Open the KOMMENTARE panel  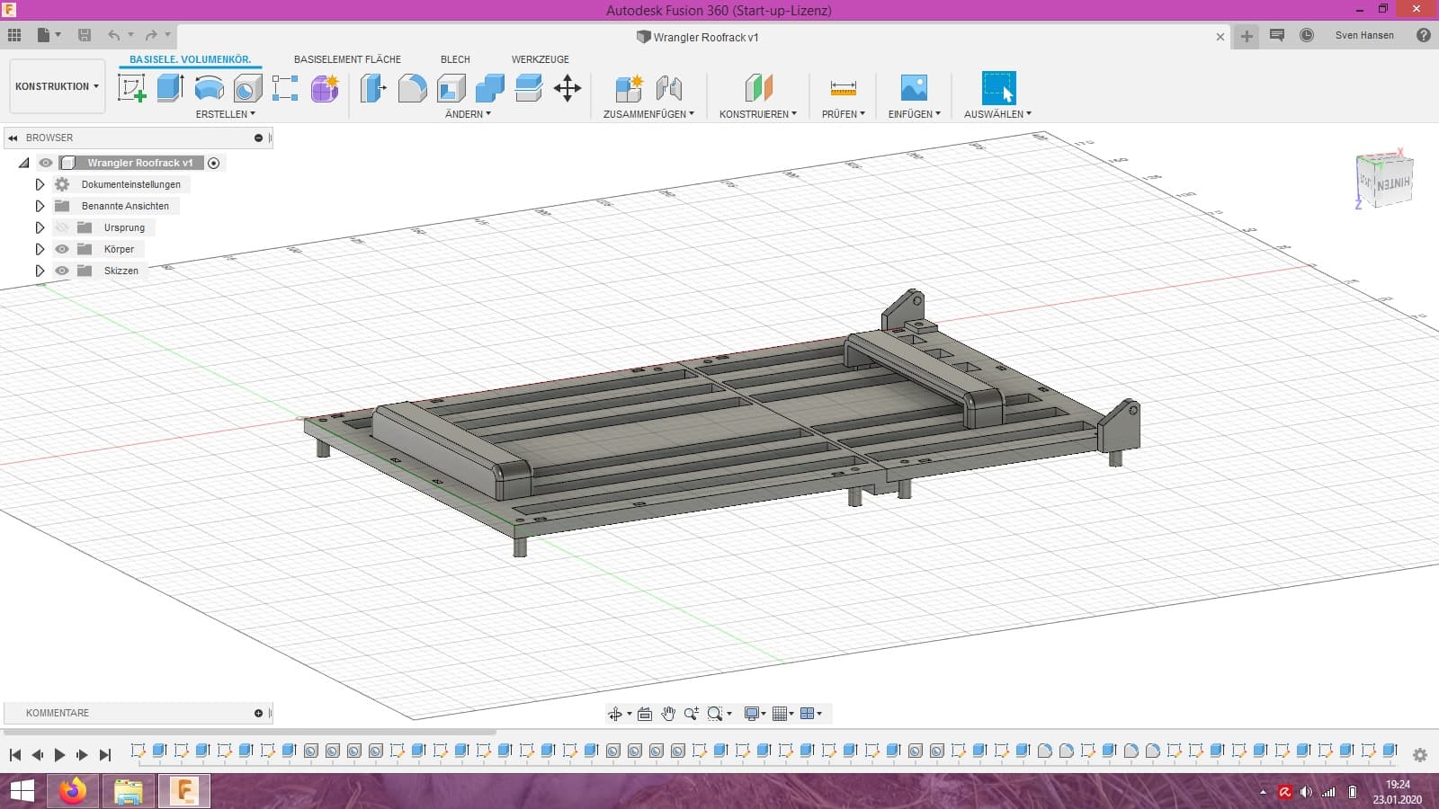[56, 713]
